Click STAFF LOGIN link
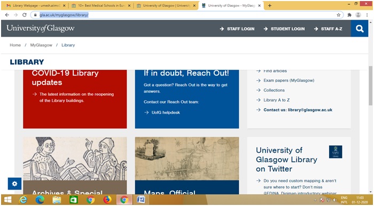 click(237, 29)
